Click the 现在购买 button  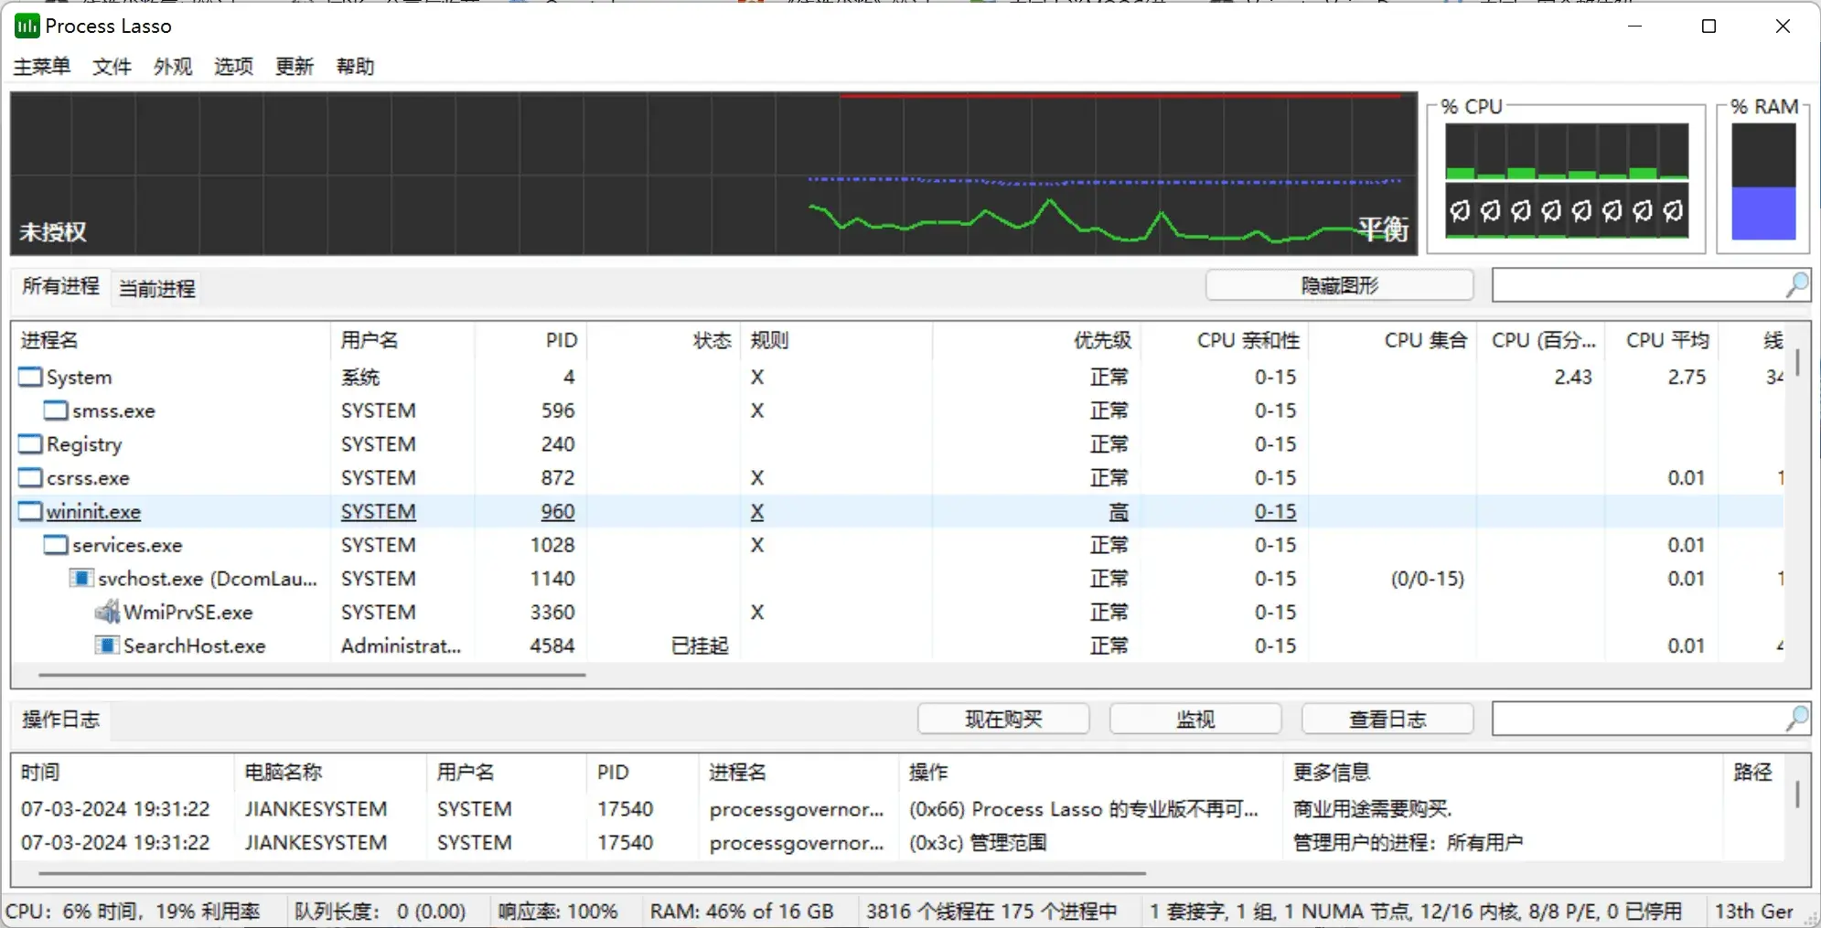click(x=1003, y=720)
